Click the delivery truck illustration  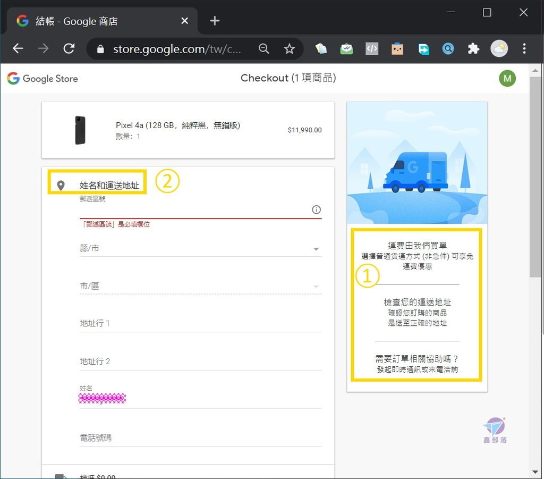(x=417, y=163)
